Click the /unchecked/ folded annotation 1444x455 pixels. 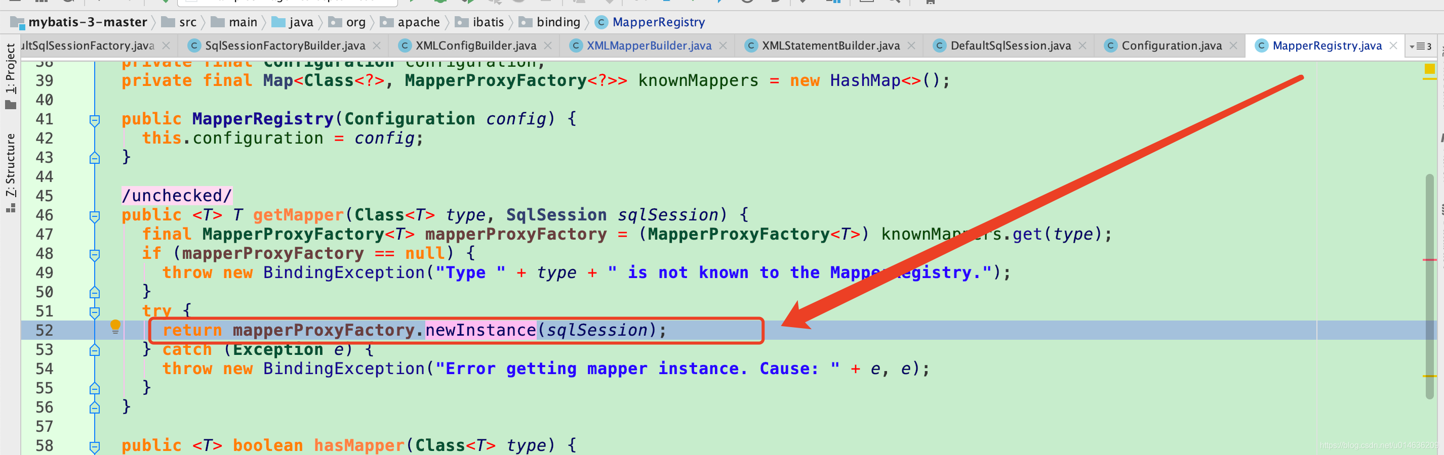click(177, 196)
